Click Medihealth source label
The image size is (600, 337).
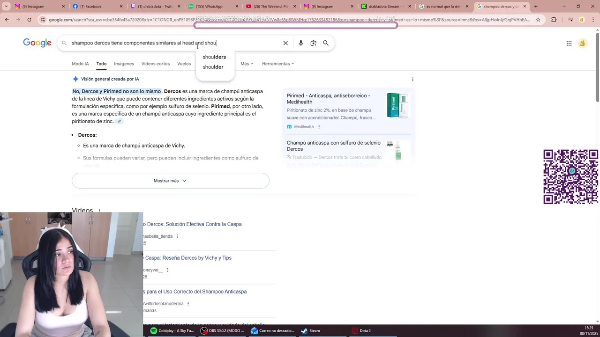(x=304, y=127)
